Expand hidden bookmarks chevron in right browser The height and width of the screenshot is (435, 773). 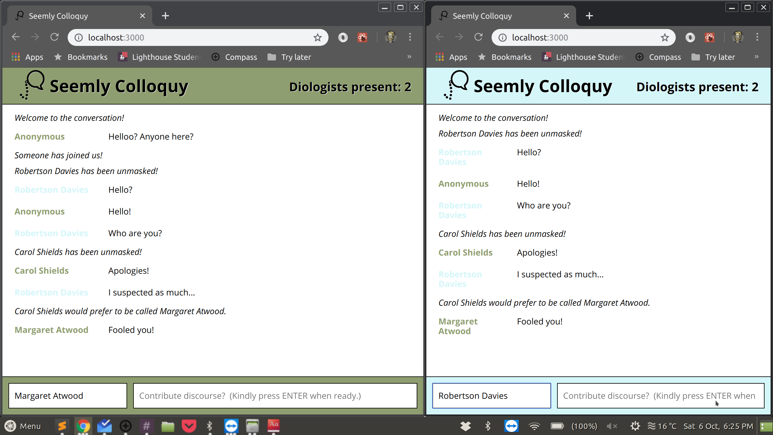coord(756,57)
